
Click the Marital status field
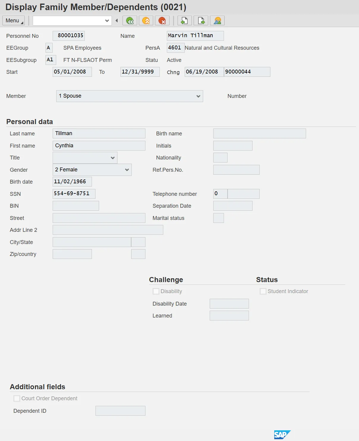[x=219, y=218]
